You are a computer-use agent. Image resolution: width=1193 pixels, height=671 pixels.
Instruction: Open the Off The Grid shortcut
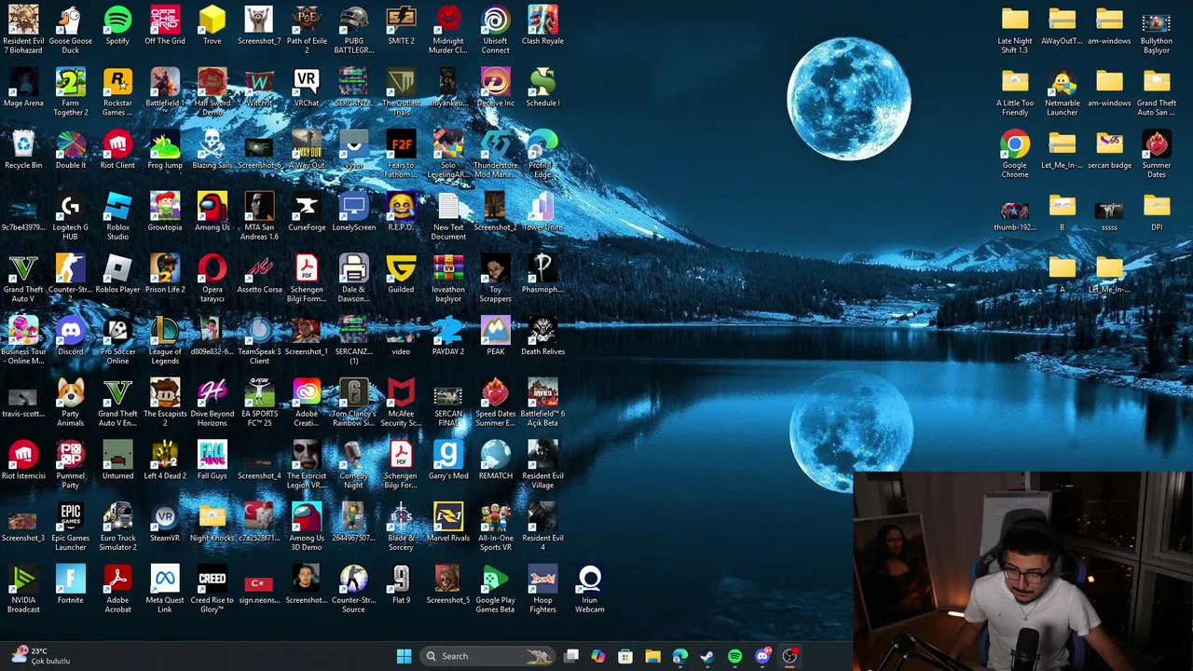pos(165,26)
